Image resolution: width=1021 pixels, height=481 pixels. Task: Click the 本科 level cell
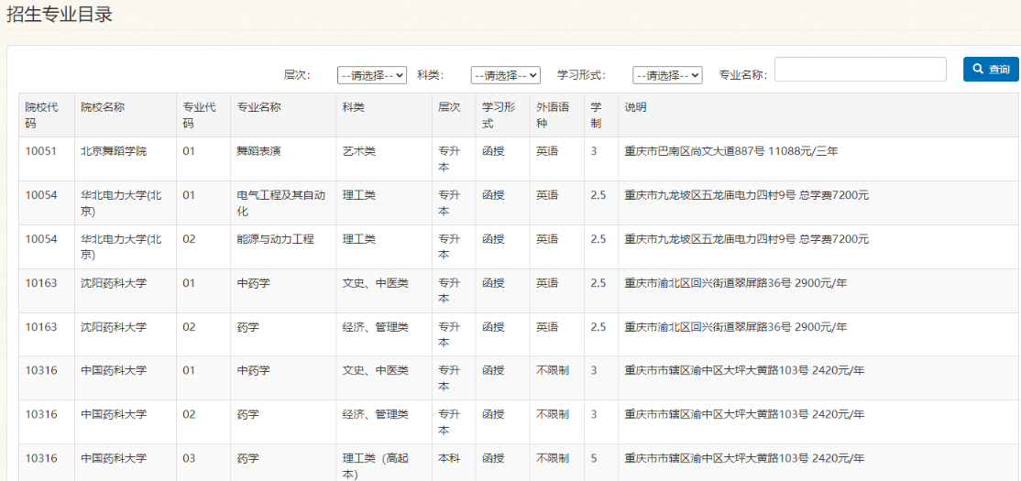(449, 458)
